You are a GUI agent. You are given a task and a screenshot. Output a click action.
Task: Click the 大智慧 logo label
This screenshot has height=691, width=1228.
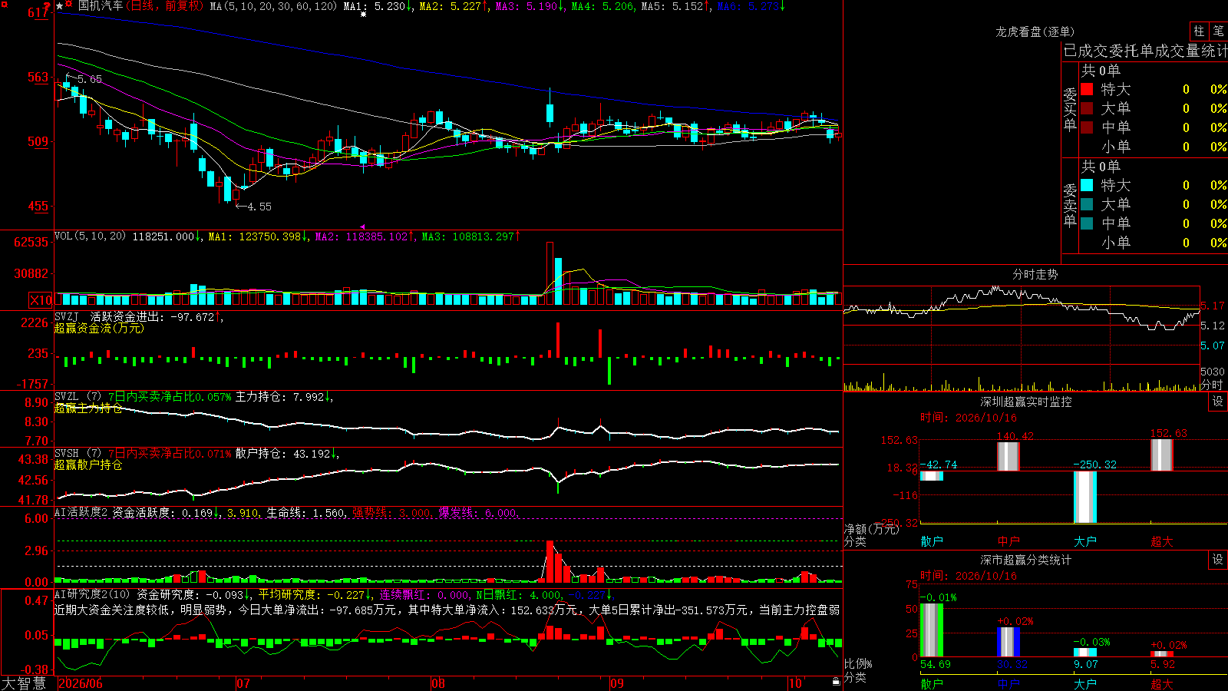(x=24, y=683)
